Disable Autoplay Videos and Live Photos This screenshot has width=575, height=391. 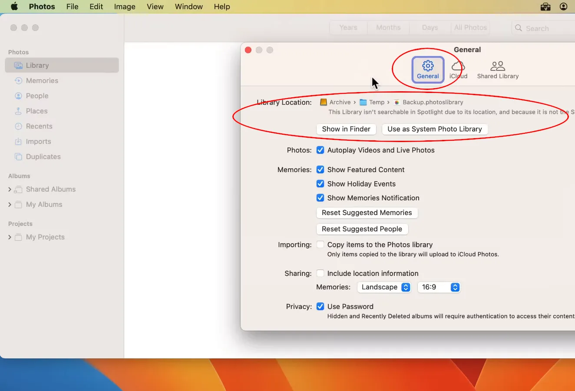321,150
